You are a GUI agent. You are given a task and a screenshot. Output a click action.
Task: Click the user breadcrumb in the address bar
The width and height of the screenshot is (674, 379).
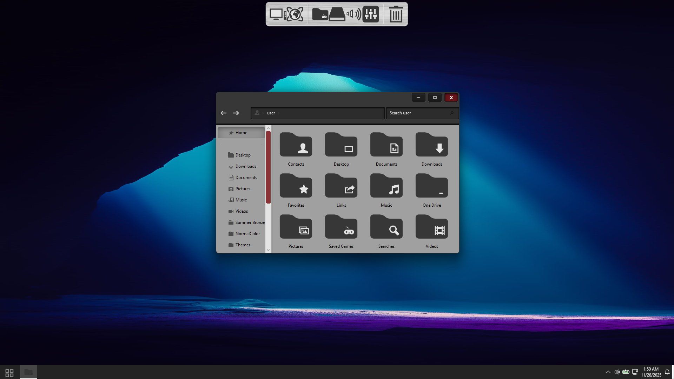pos(271,113)
